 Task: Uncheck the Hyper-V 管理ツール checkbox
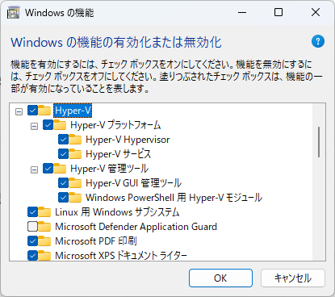[48, 169]
